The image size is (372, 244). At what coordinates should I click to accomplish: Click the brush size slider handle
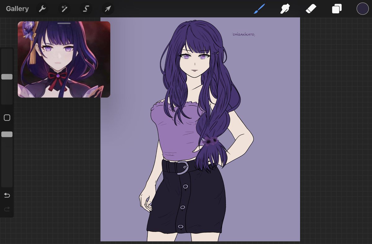7,77
